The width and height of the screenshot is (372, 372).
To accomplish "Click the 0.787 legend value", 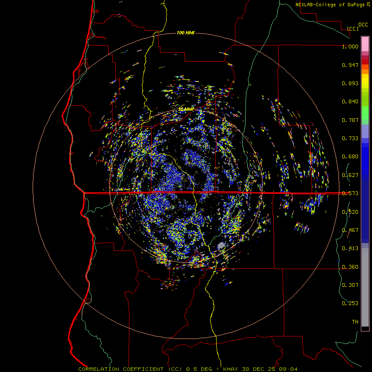I will coord(350,120).
